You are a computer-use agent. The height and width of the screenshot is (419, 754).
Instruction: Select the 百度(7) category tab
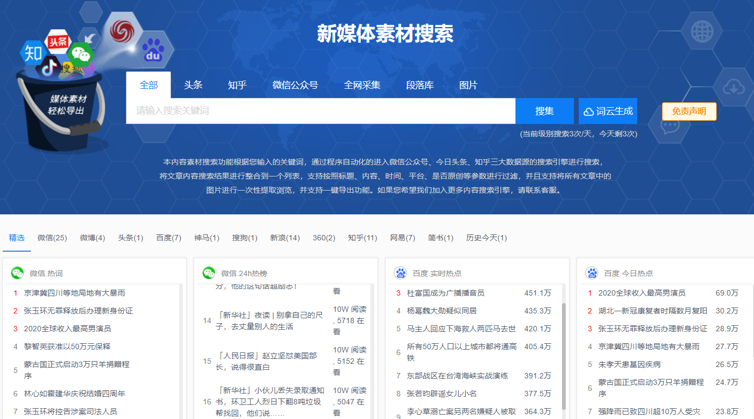pyautogui.click(x=169, y=238)
